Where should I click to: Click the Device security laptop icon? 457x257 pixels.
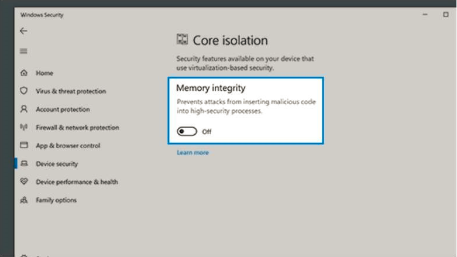(x=24, y=164)
